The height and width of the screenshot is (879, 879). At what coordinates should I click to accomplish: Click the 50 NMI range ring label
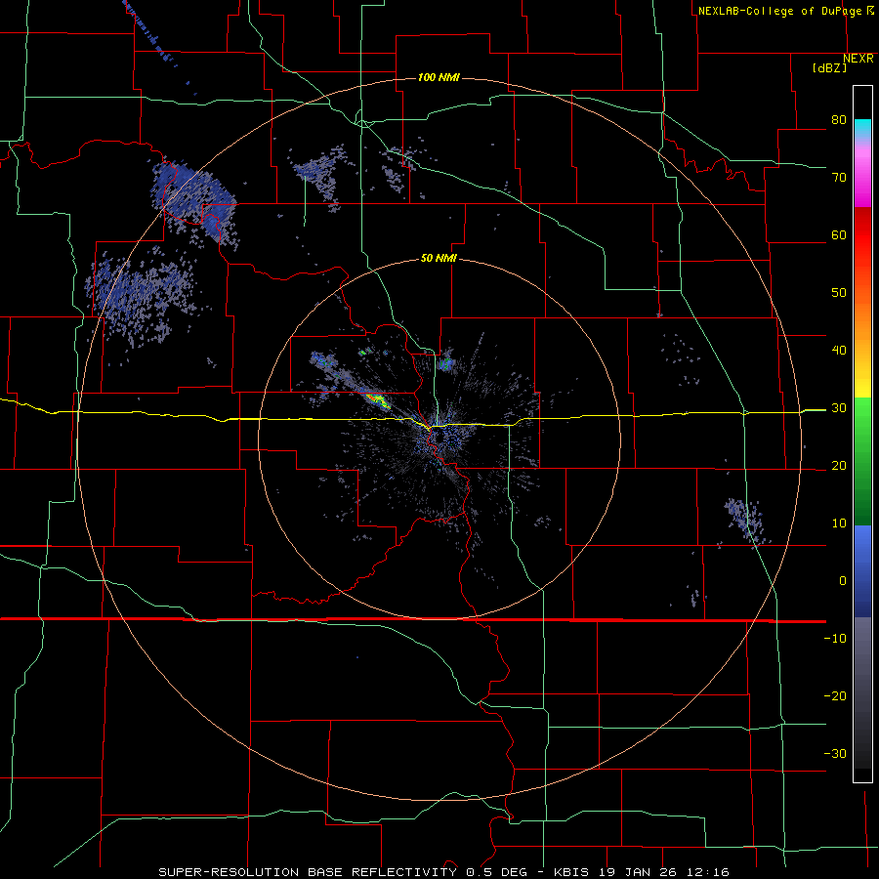point(439,259)
